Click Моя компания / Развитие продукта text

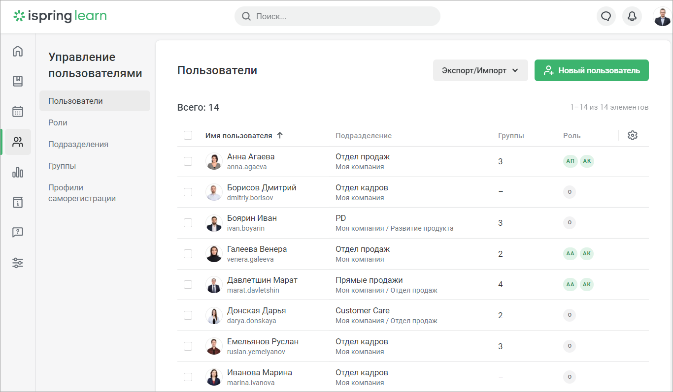(395, 228)
